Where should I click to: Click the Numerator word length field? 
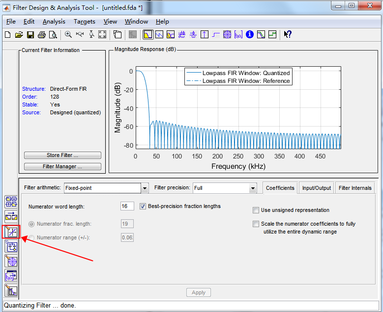coord(127,207)
